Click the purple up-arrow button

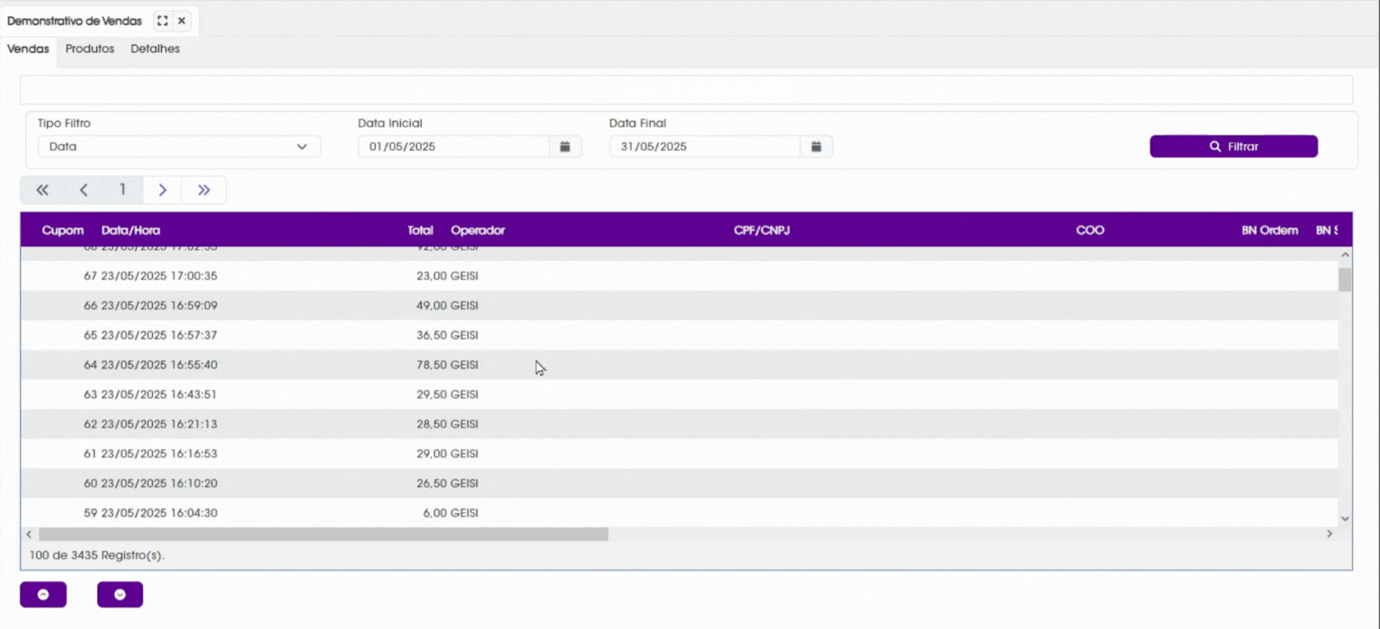pos(43,595)
